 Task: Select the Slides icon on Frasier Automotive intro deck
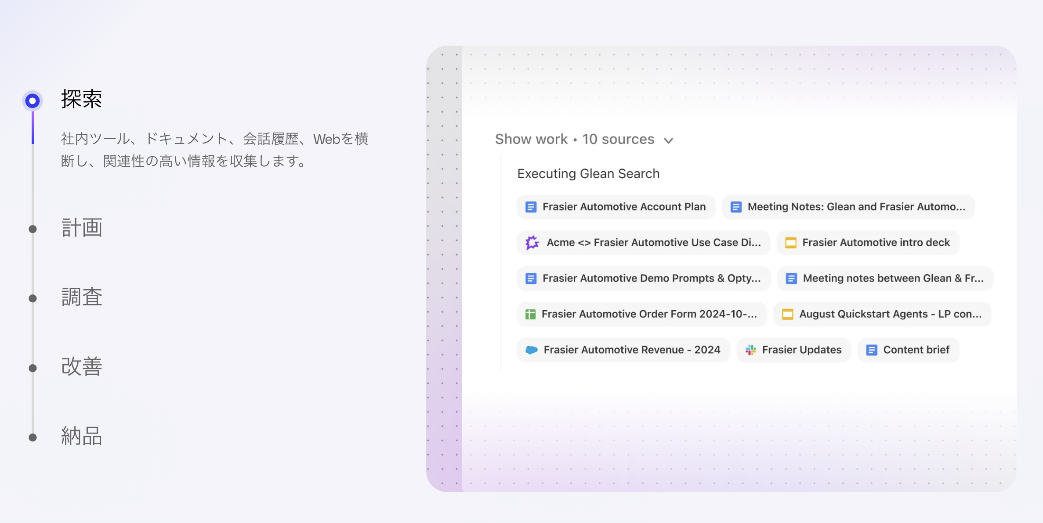coord(791,242)
